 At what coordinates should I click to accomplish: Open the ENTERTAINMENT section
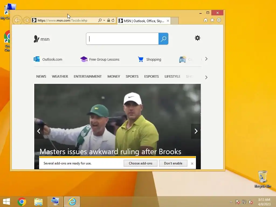point(88,76)
